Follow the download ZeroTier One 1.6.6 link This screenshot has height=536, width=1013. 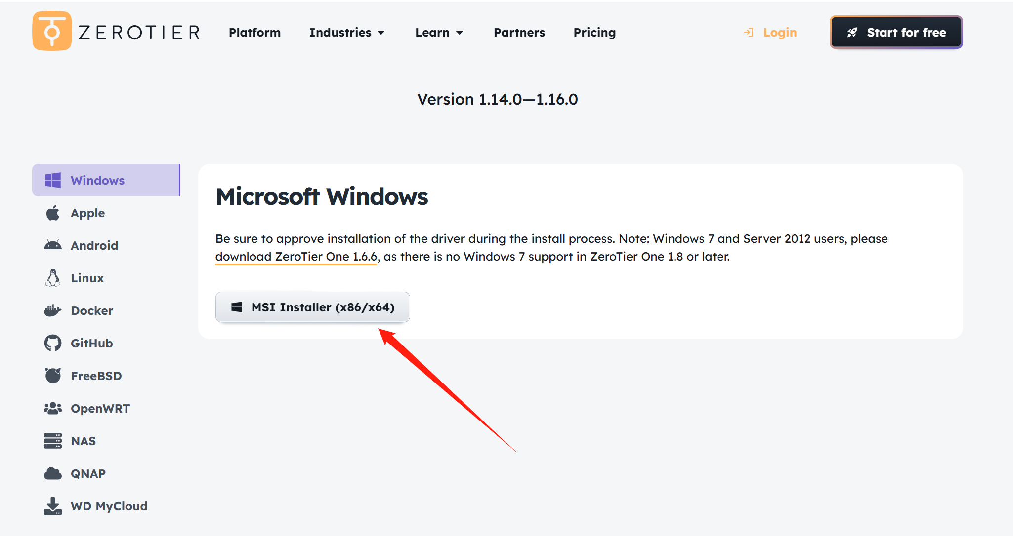pos(296,257)
